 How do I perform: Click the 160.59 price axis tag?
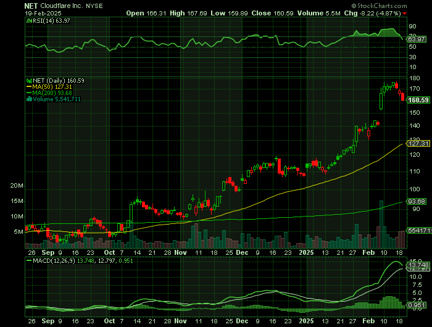coord(418,100)
